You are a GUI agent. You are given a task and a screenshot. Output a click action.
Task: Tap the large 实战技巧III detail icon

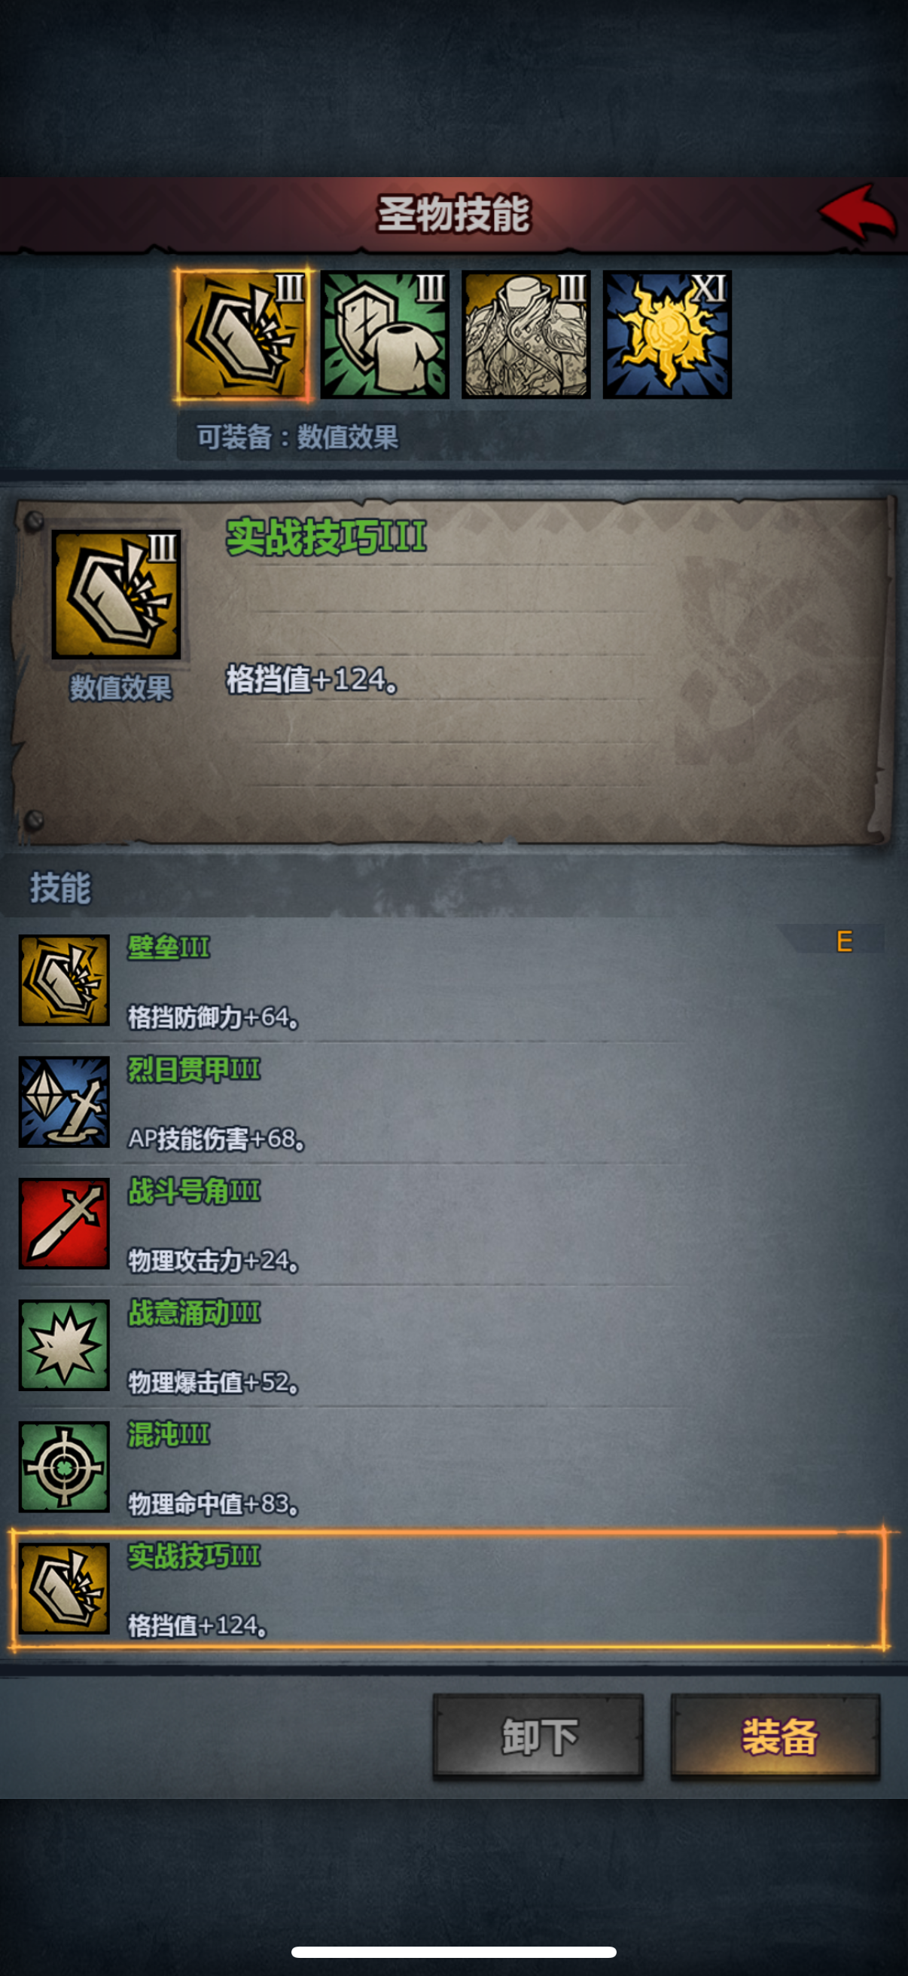117,595
